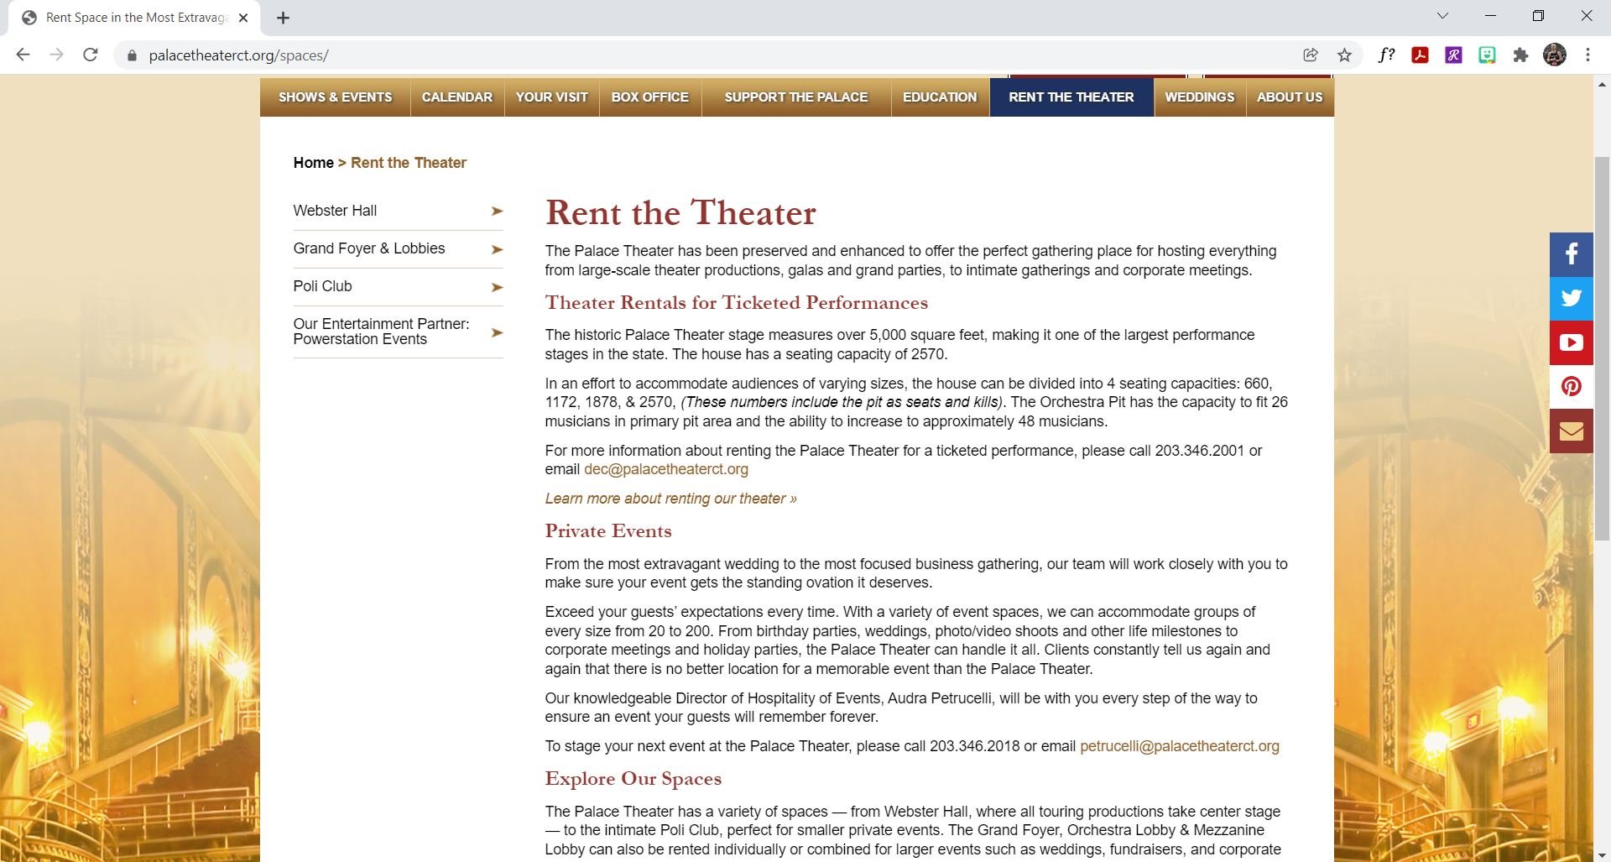Click the Rent the Theater page heading
1611x862 pixels.
coord(680,213)
